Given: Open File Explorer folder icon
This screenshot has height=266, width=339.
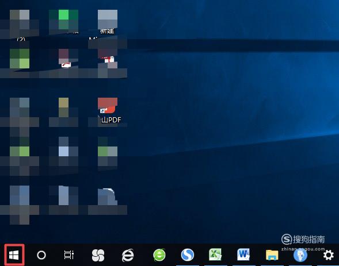Looking at the screenshot, I should [272, 255].
